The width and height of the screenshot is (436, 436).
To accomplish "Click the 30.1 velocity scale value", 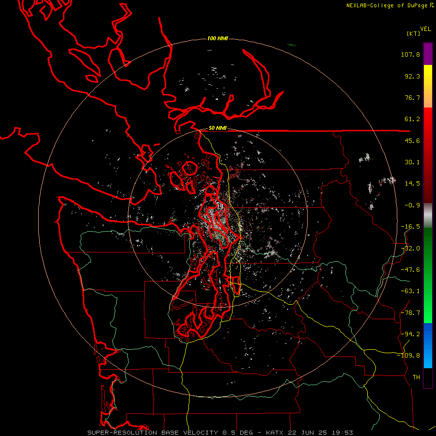I will [x=412, y=162].
